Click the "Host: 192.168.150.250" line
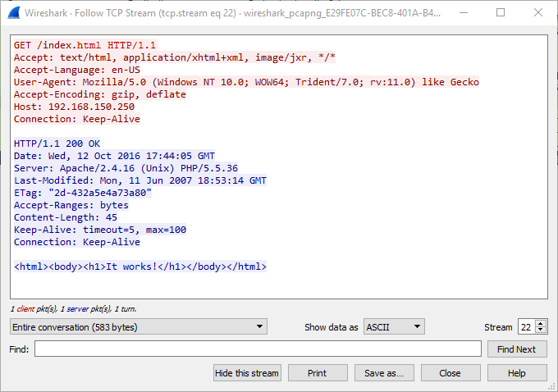Viewport: 558px width, 392px height. (x=74, y=107)
